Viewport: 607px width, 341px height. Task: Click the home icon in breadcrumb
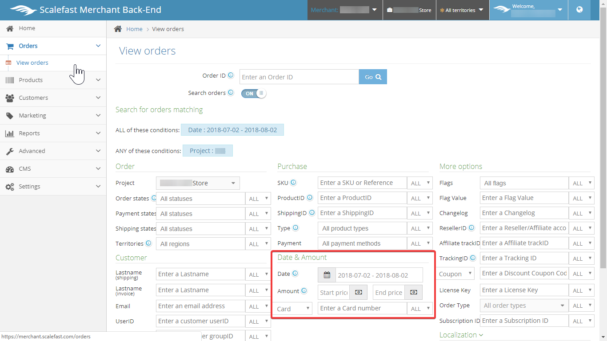118,29
